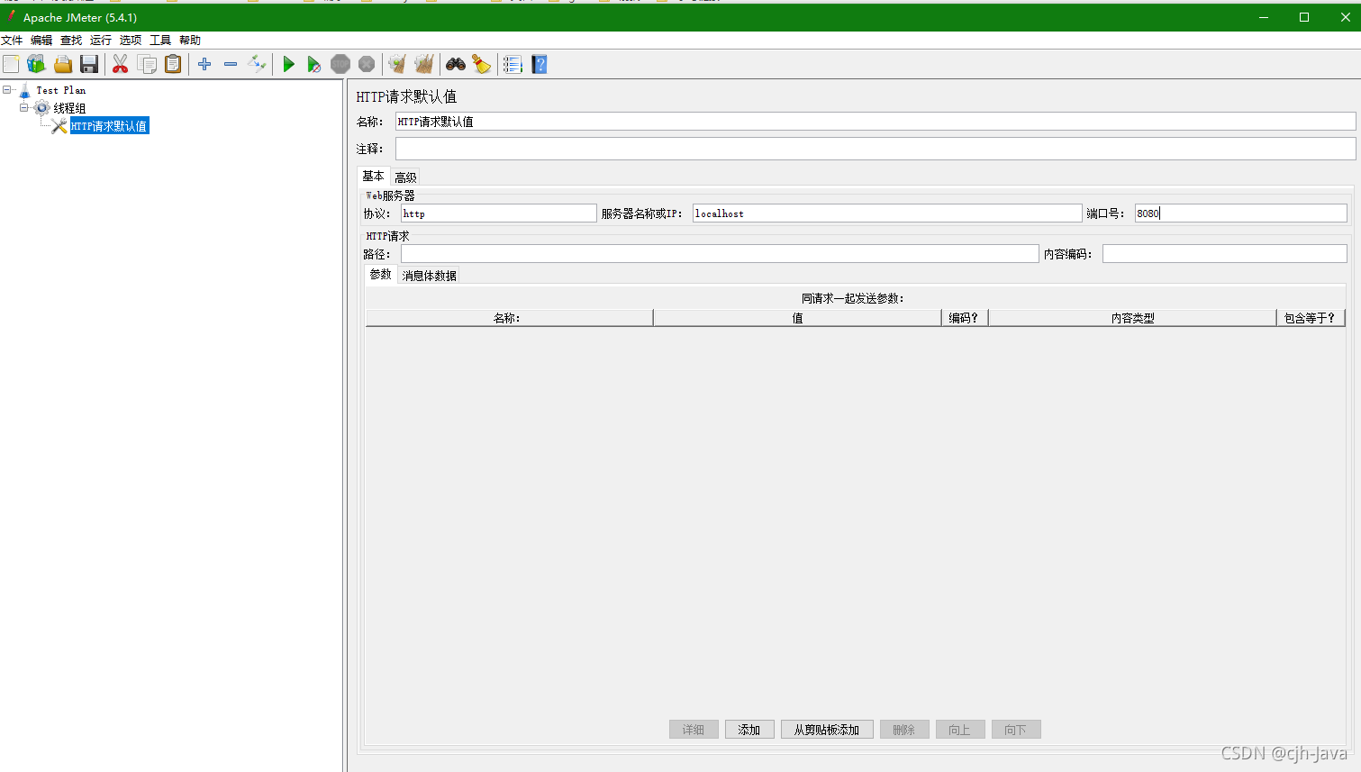Open the 查找 menu
Screen dimensions: 1361x772
(71, 41)
